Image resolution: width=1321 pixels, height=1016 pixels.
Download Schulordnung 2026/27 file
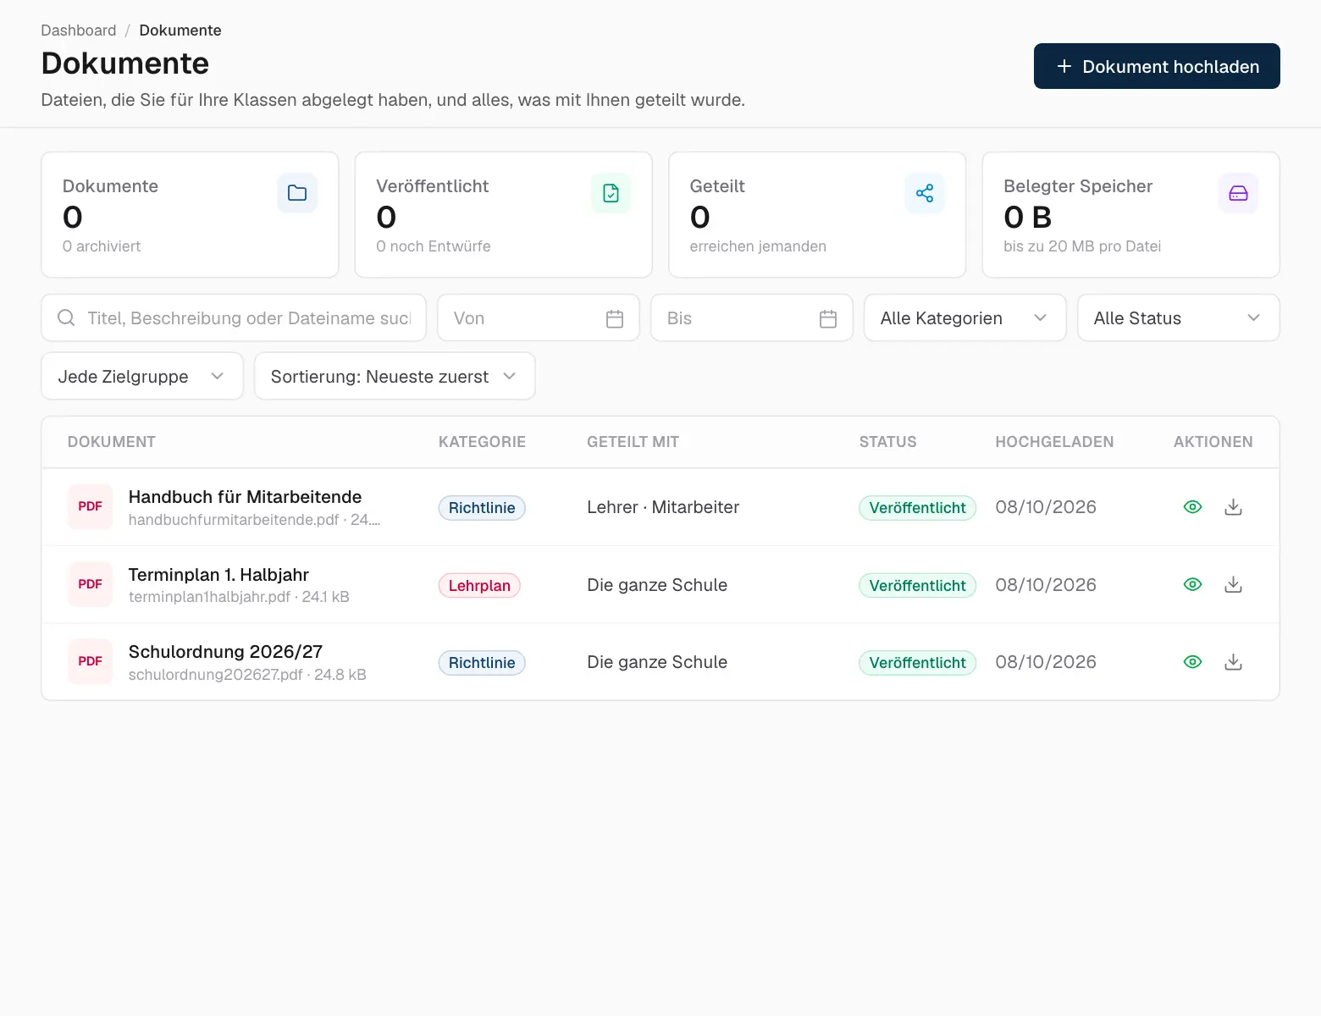(1234, 662)
